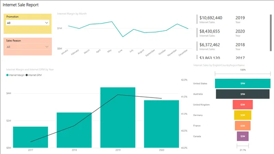Click the United States funnel label

coord(200,83)
